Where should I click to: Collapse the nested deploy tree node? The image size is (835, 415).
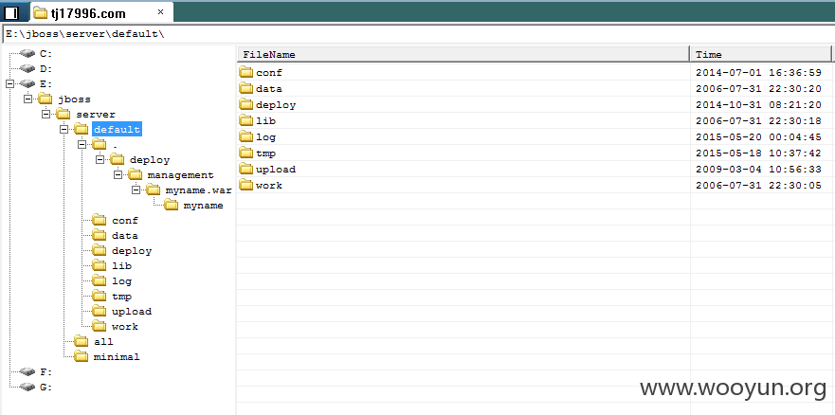[100, 159]
